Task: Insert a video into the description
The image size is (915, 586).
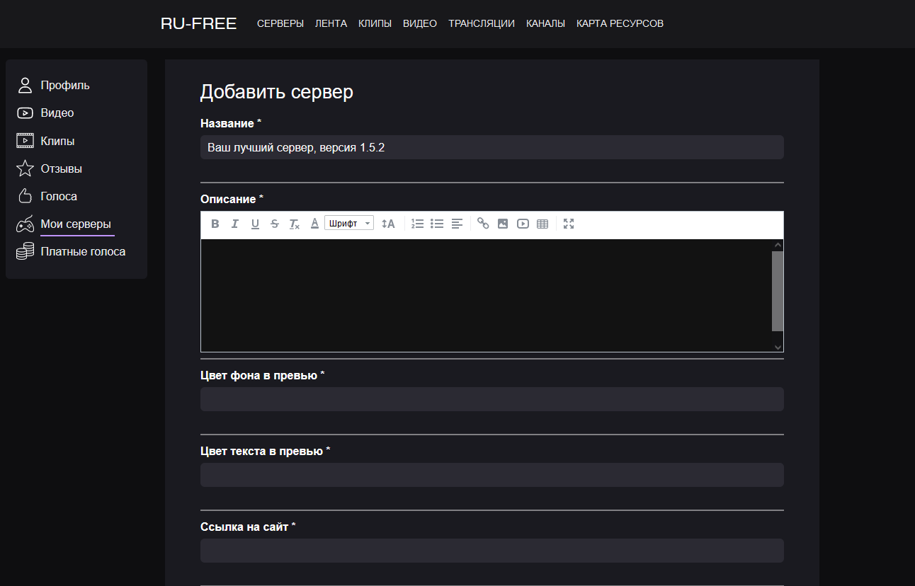Action: pyautogui.click(x=523, y=224)
